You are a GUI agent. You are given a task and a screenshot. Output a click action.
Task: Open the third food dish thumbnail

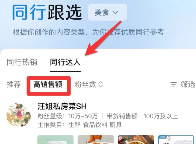(x=136, y=140)
